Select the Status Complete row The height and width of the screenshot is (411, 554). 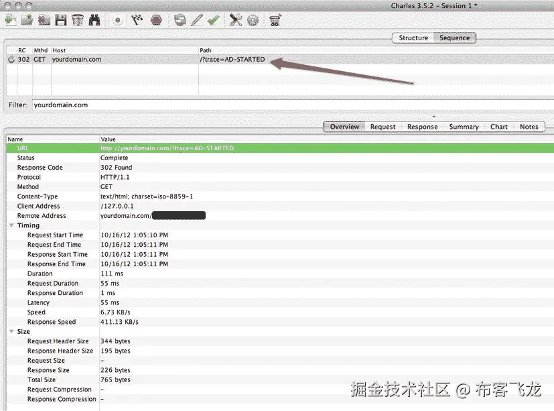[280, 158]
